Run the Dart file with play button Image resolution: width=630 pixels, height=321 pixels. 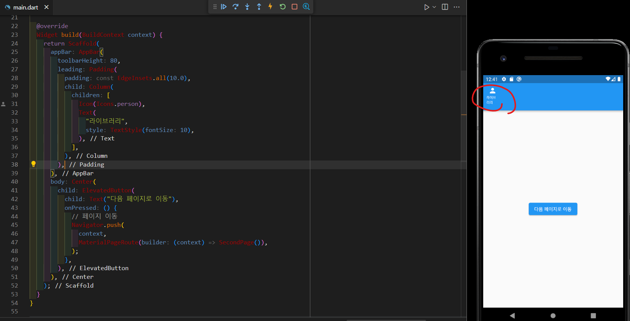[x=427, y=7]
